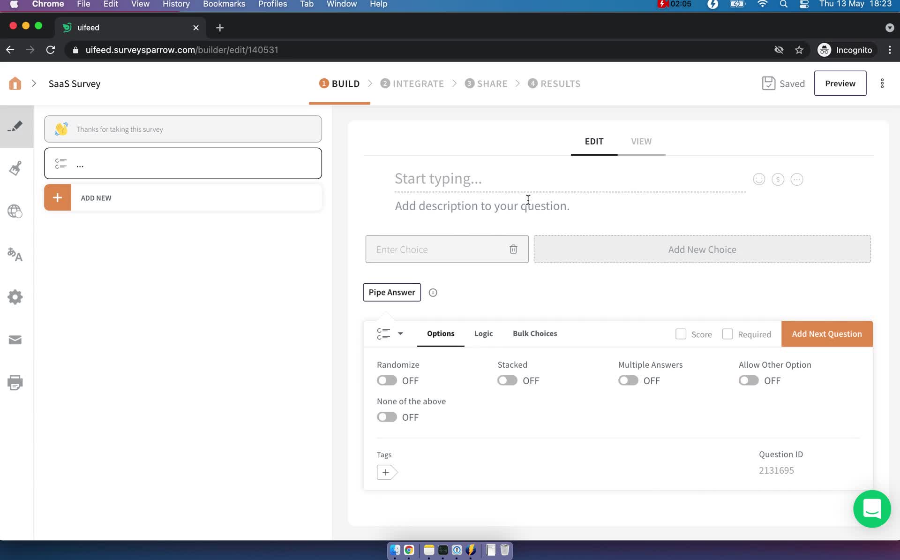Click the Bulk Choices menu item
Image resolution: width=900 pixels, height=560 pixels.
pyautogui.click(x=535, y=333)
